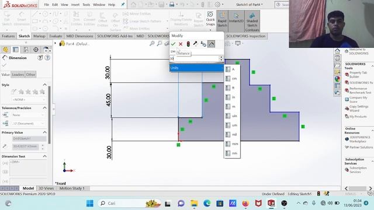Image resolution: width=374 pixels, height=210 pixels.
Task: Toggle Rapid Sketch in the ribbon
Action: (x=222, y=20)
